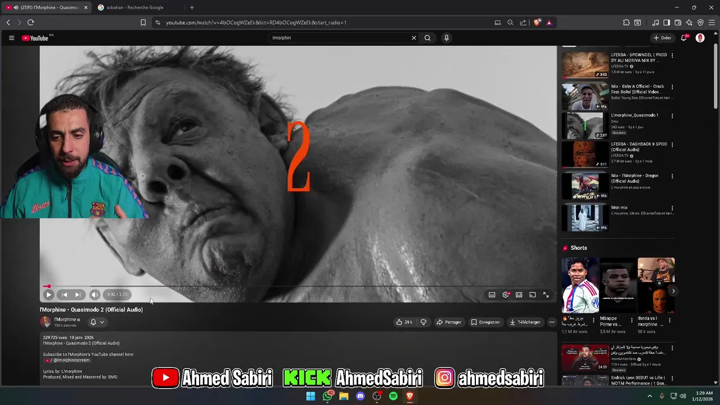Open options for LFERDA SPOWNDEL video
The height and width of the screenshot is (405, 720).
672,56
